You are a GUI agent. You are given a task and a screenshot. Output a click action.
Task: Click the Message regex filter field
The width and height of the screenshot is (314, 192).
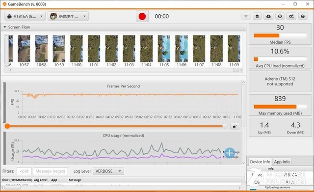coord(50,171)
